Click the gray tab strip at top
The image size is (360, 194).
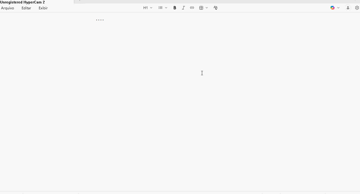[x=214, y=2]
